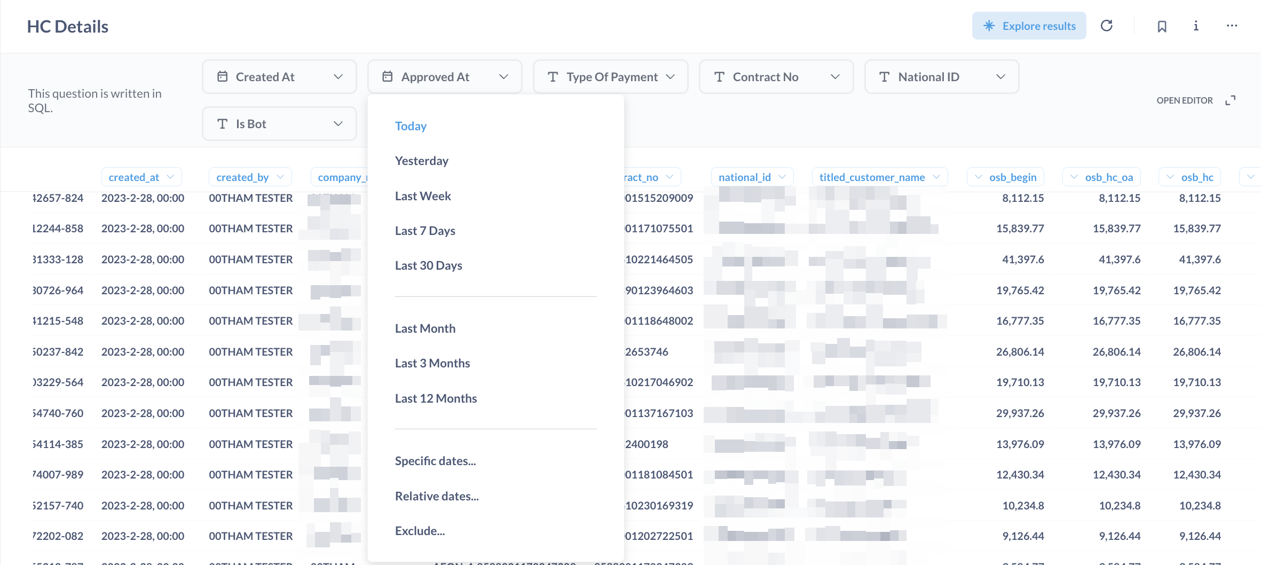1261x565 pixels.
Task: Select Last Month date option
Action: click(x=425, y=328)
